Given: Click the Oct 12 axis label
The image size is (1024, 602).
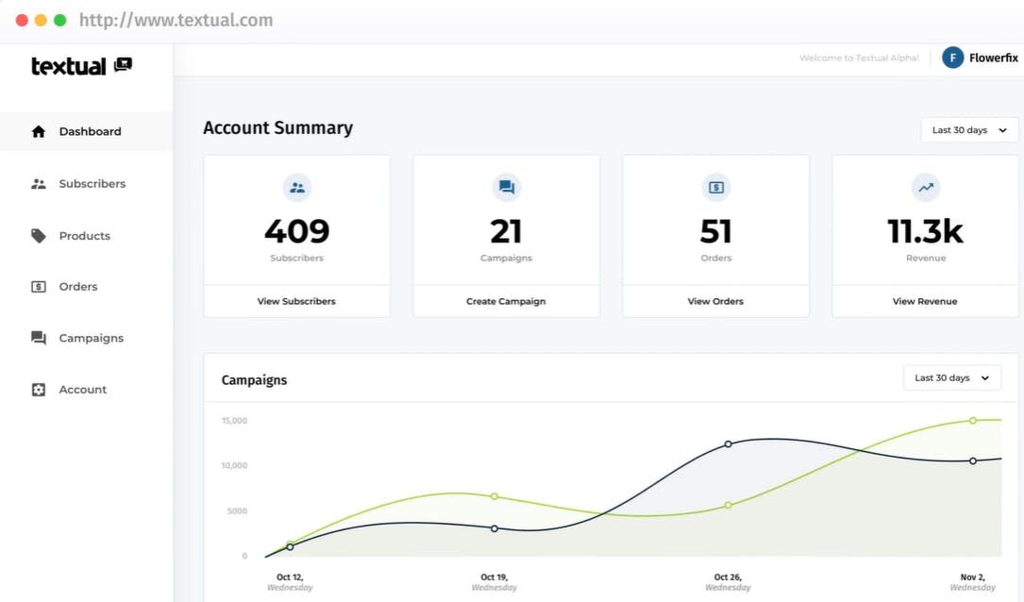Looking at the screenshot, I should tap(290, 582).
